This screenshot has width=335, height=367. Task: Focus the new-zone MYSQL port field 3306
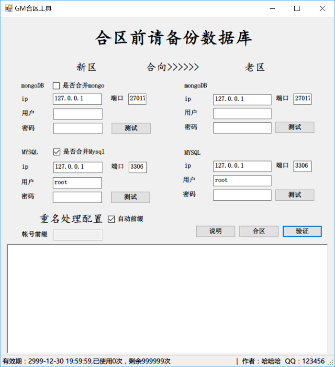138,167
